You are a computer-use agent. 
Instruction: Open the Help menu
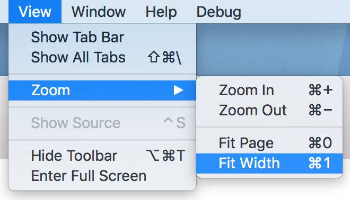pyautogui.click(x=161, y=12)
